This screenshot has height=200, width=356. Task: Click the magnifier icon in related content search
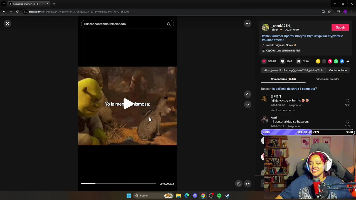pos(169,24)
